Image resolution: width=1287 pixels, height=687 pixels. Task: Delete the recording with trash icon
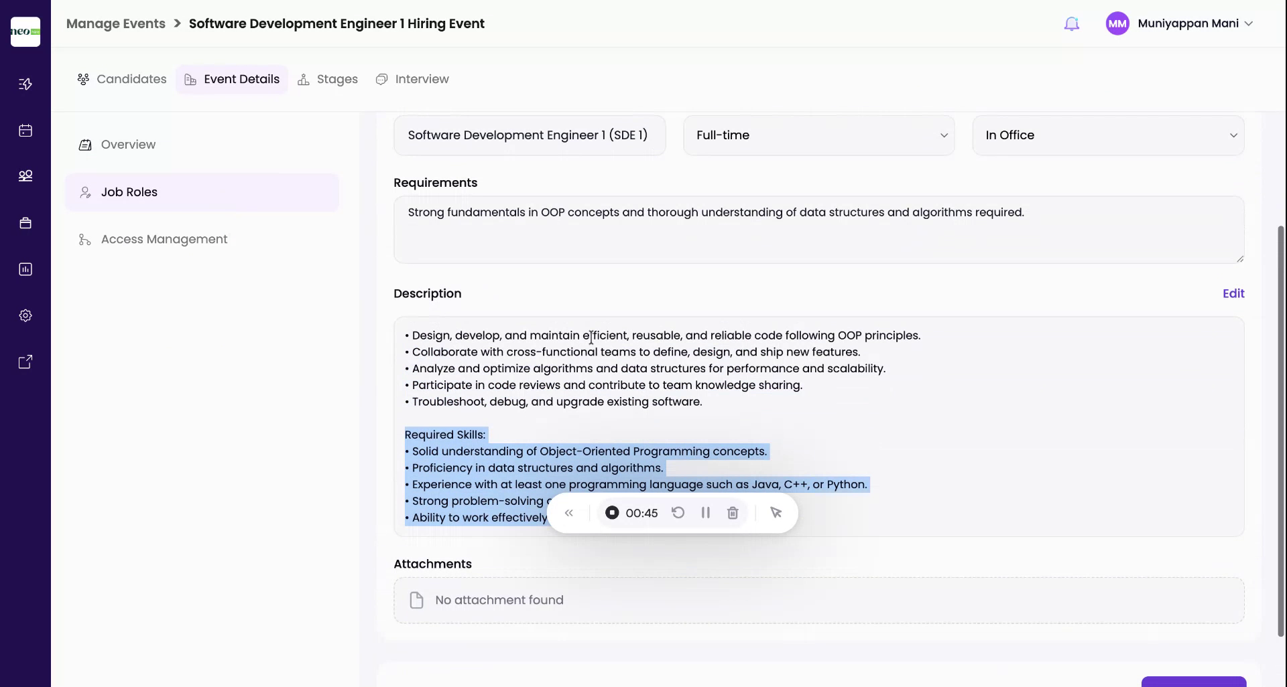pos(733,513)
